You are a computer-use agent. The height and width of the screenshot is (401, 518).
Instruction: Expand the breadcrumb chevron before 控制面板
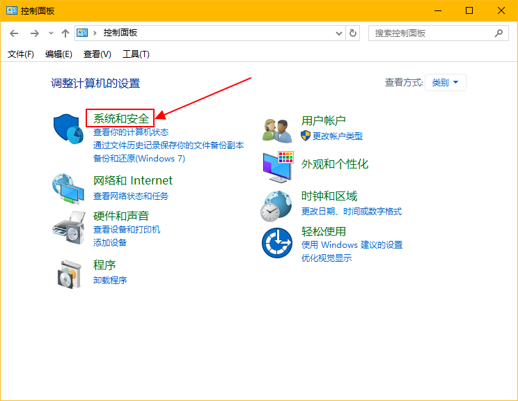[95, 33]
